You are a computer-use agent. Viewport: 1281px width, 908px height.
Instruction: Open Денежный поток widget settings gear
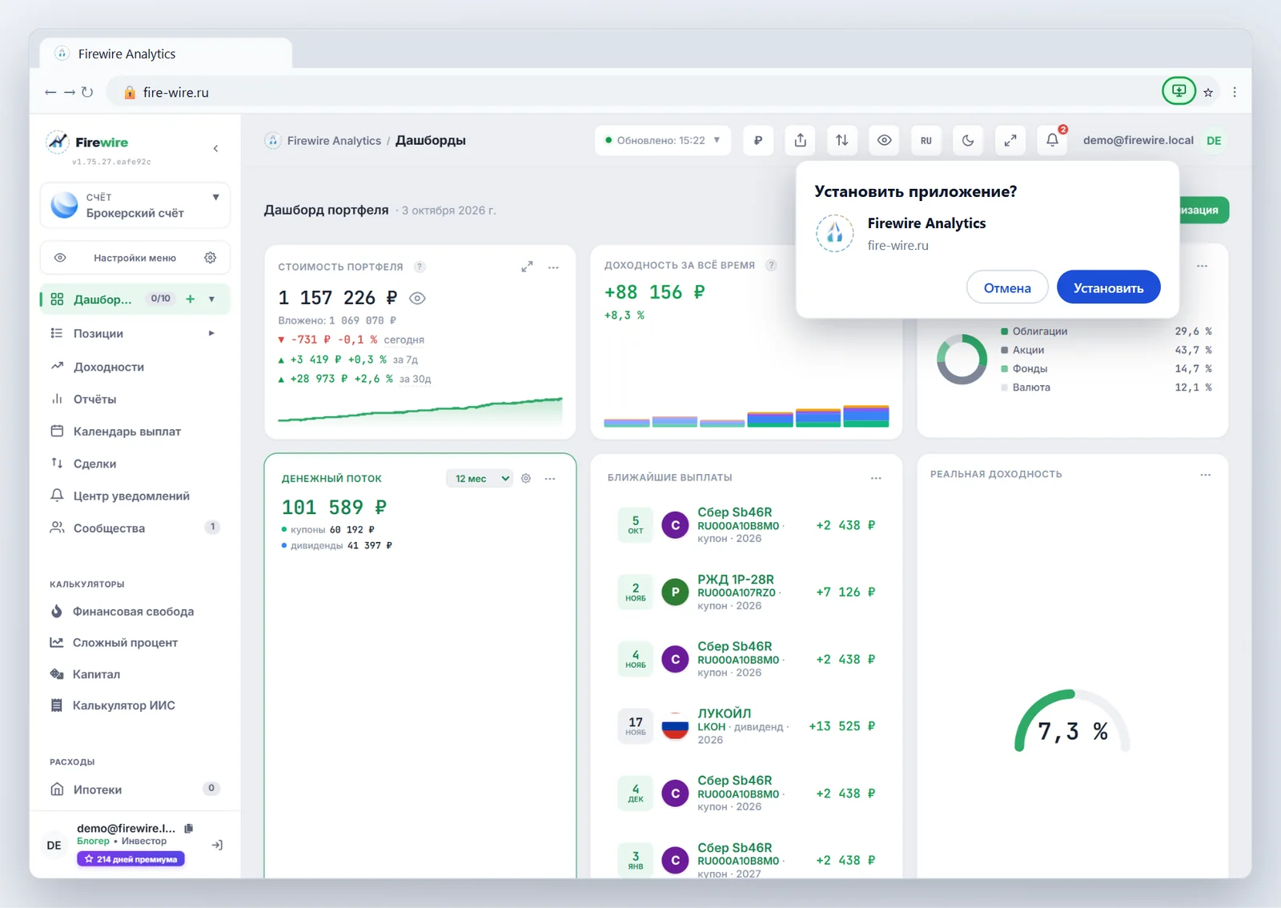(x=526, y=478)
